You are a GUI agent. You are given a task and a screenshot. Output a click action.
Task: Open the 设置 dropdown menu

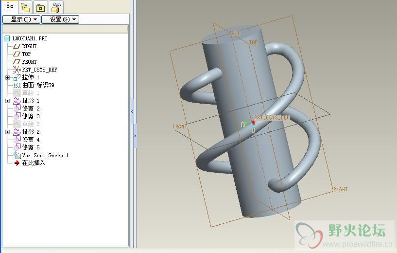(60, 19)
